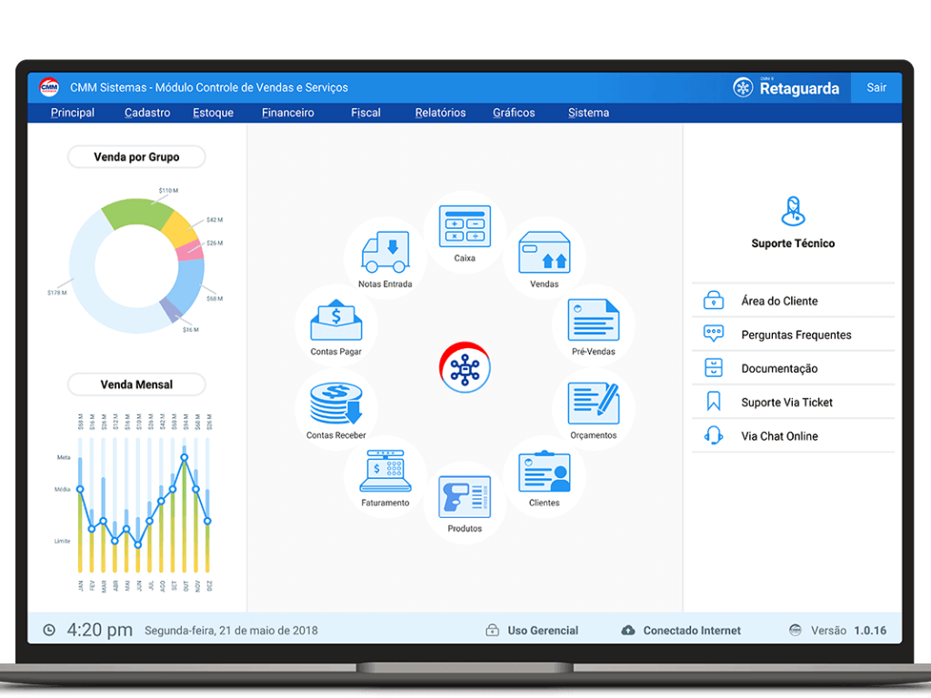Click the Sair button
This screenshot has height=698, width=931.
(876, 88)
